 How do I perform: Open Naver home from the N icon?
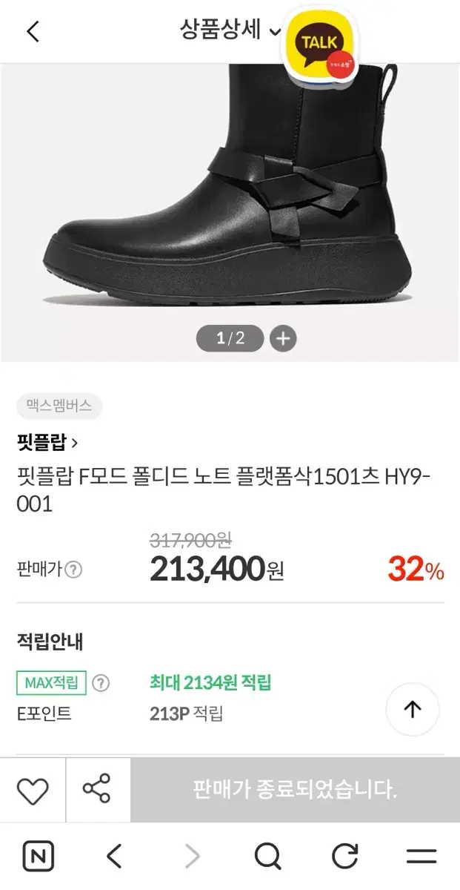click(39, 857)
